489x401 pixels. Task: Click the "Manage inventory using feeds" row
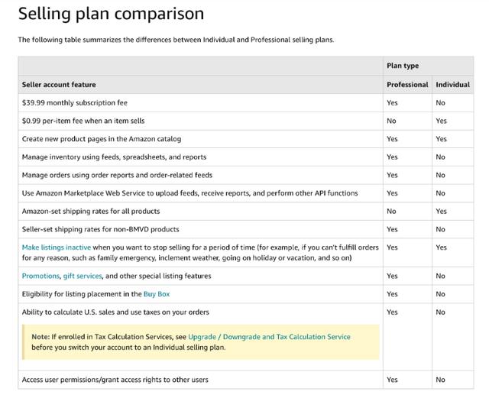point(114,157)
